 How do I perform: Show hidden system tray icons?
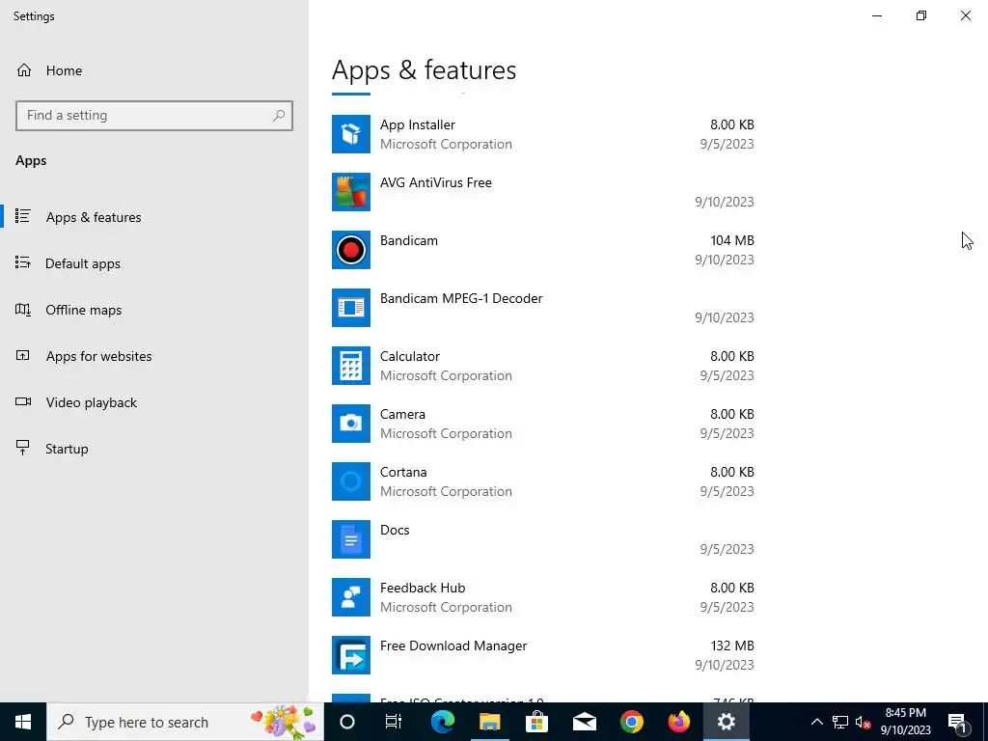pyautogui.click(x=816, y=722)
